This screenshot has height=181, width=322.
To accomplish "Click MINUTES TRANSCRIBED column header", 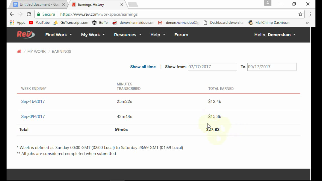I will pyautogui.click(x=129, y=86).
